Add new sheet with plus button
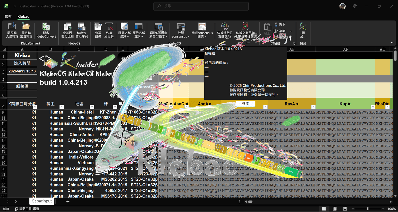This screenshot has height=212, width=398. (x=68, y=201)
